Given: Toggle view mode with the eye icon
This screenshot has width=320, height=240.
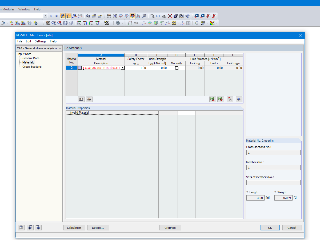Looking at the screenshot, I should [239, 99].
